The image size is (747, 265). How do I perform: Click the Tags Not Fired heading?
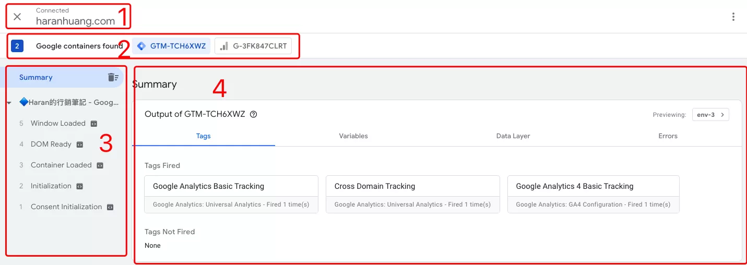coord(170,232)
